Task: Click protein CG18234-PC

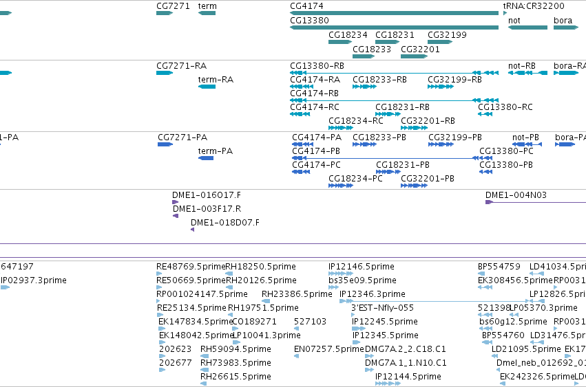Action: pos(355,179)
